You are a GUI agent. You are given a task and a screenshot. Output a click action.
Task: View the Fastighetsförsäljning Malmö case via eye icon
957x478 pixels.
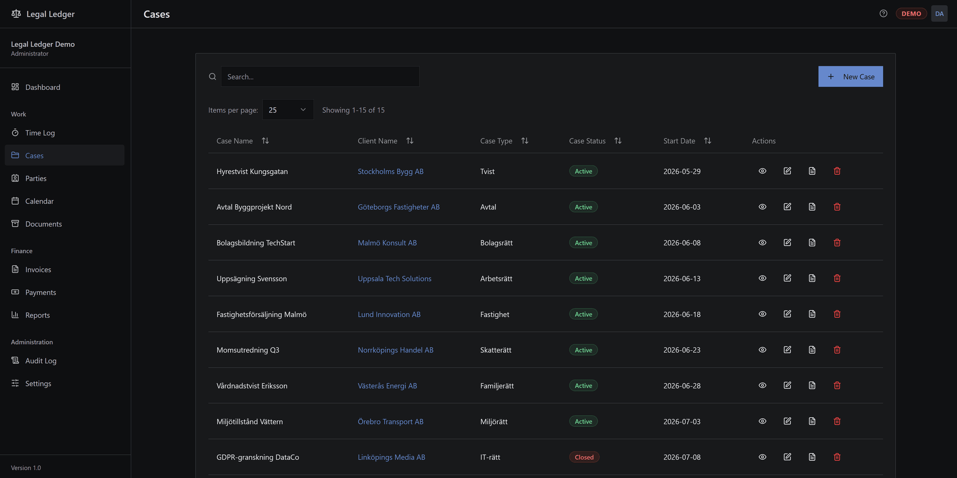point(762,314)
